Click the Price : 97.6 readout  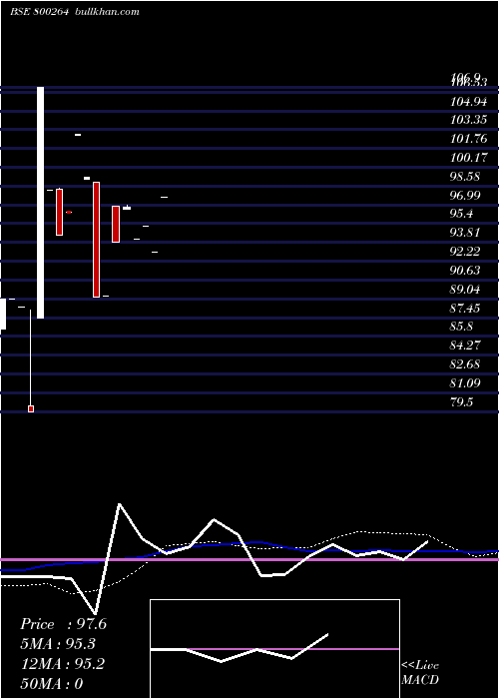click(x=63, y=624)
